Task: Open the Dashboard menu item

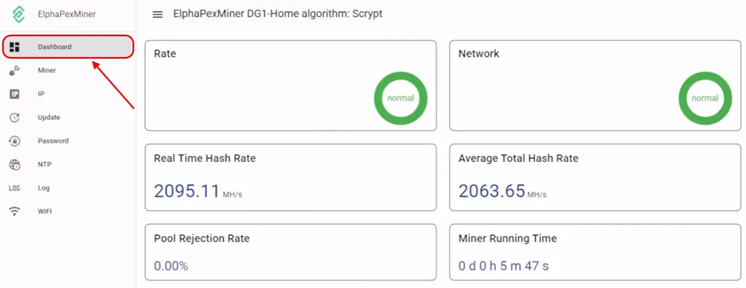Action: pyautogui.click(x=55, y=47)
